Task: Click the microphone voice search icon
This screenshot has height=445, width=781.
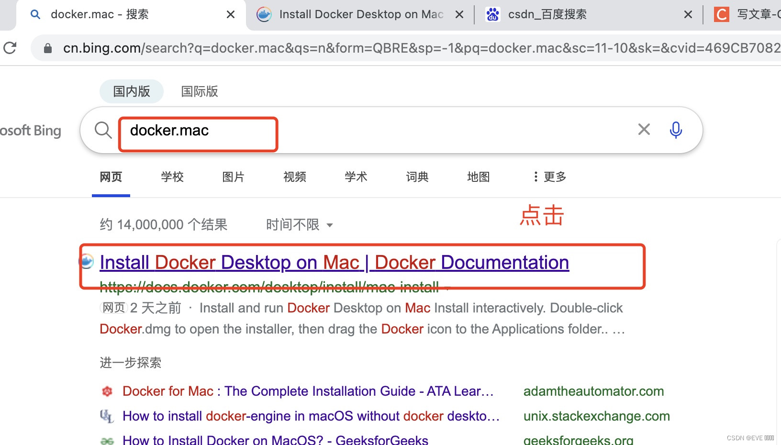Action: coord(675,130)
